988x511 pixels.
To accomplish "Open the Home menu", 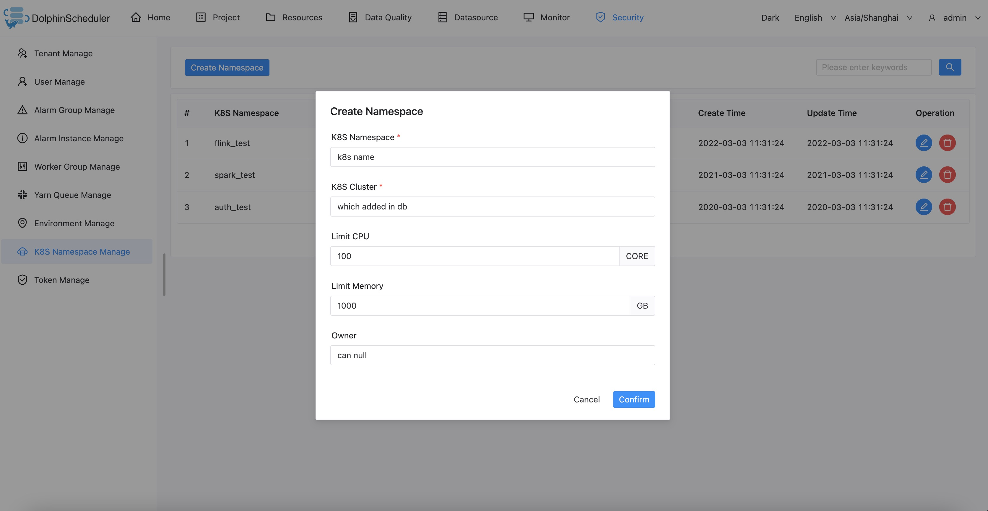I will pos(150,17).
